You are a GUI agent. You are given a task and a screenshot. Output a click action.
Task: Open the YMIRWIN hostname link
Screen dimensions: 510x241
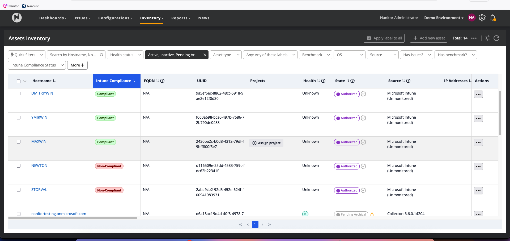(39, 117)
